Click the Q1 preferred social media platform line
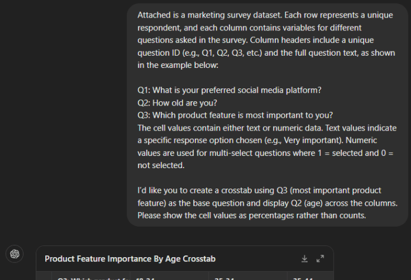 pos(229,90)
